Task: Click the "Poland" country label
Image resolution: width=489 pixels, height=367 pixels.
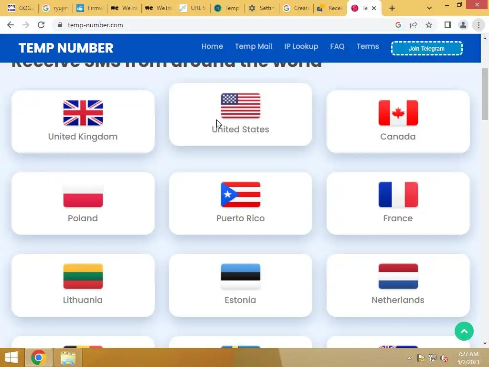Action: coord(83,218)
